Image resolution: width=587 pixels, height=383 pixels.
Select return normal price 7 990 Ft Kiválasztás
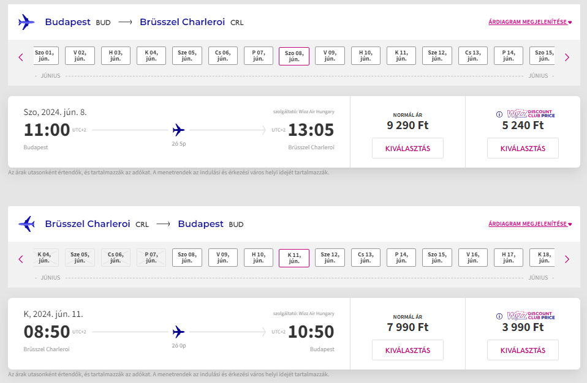[407, 350]
